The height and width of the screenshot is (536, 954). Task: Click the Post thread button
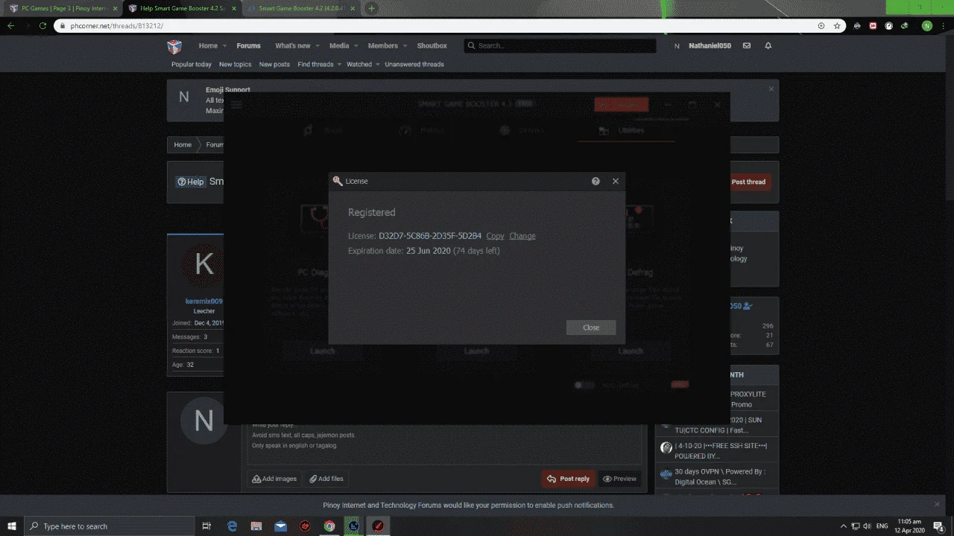(x=748, y=182)
